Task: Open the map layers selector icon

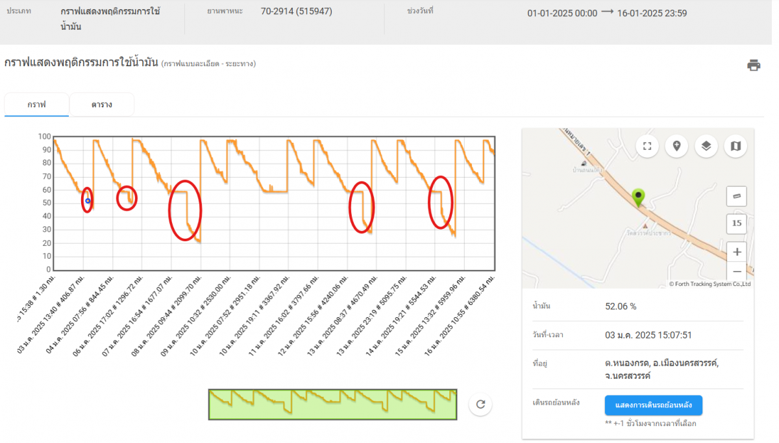Action: coord(706,146)
